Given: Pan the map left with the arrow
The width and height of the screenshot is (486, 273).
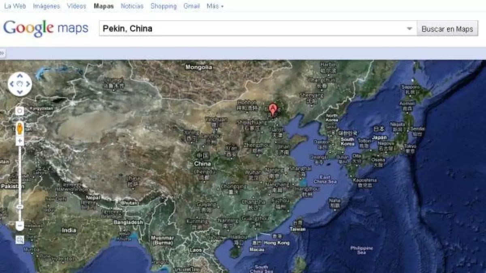Looking at the screenshot, I should [12, 84].
